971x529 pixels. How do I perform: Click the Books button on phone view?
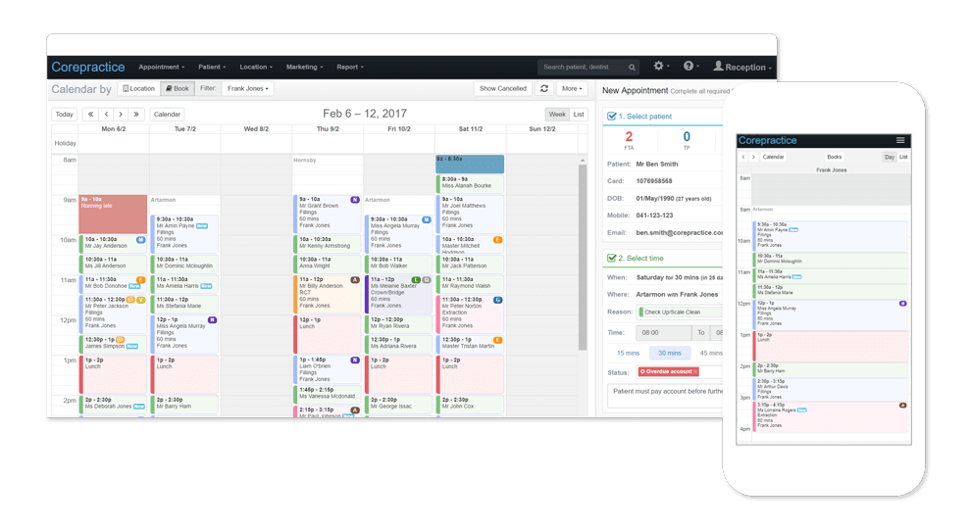click(x=834, y=157)
